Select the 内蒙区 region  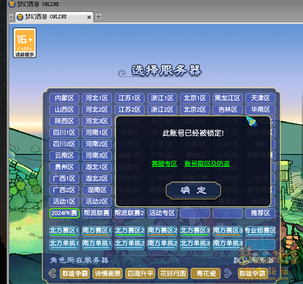[x=64, y=98]
